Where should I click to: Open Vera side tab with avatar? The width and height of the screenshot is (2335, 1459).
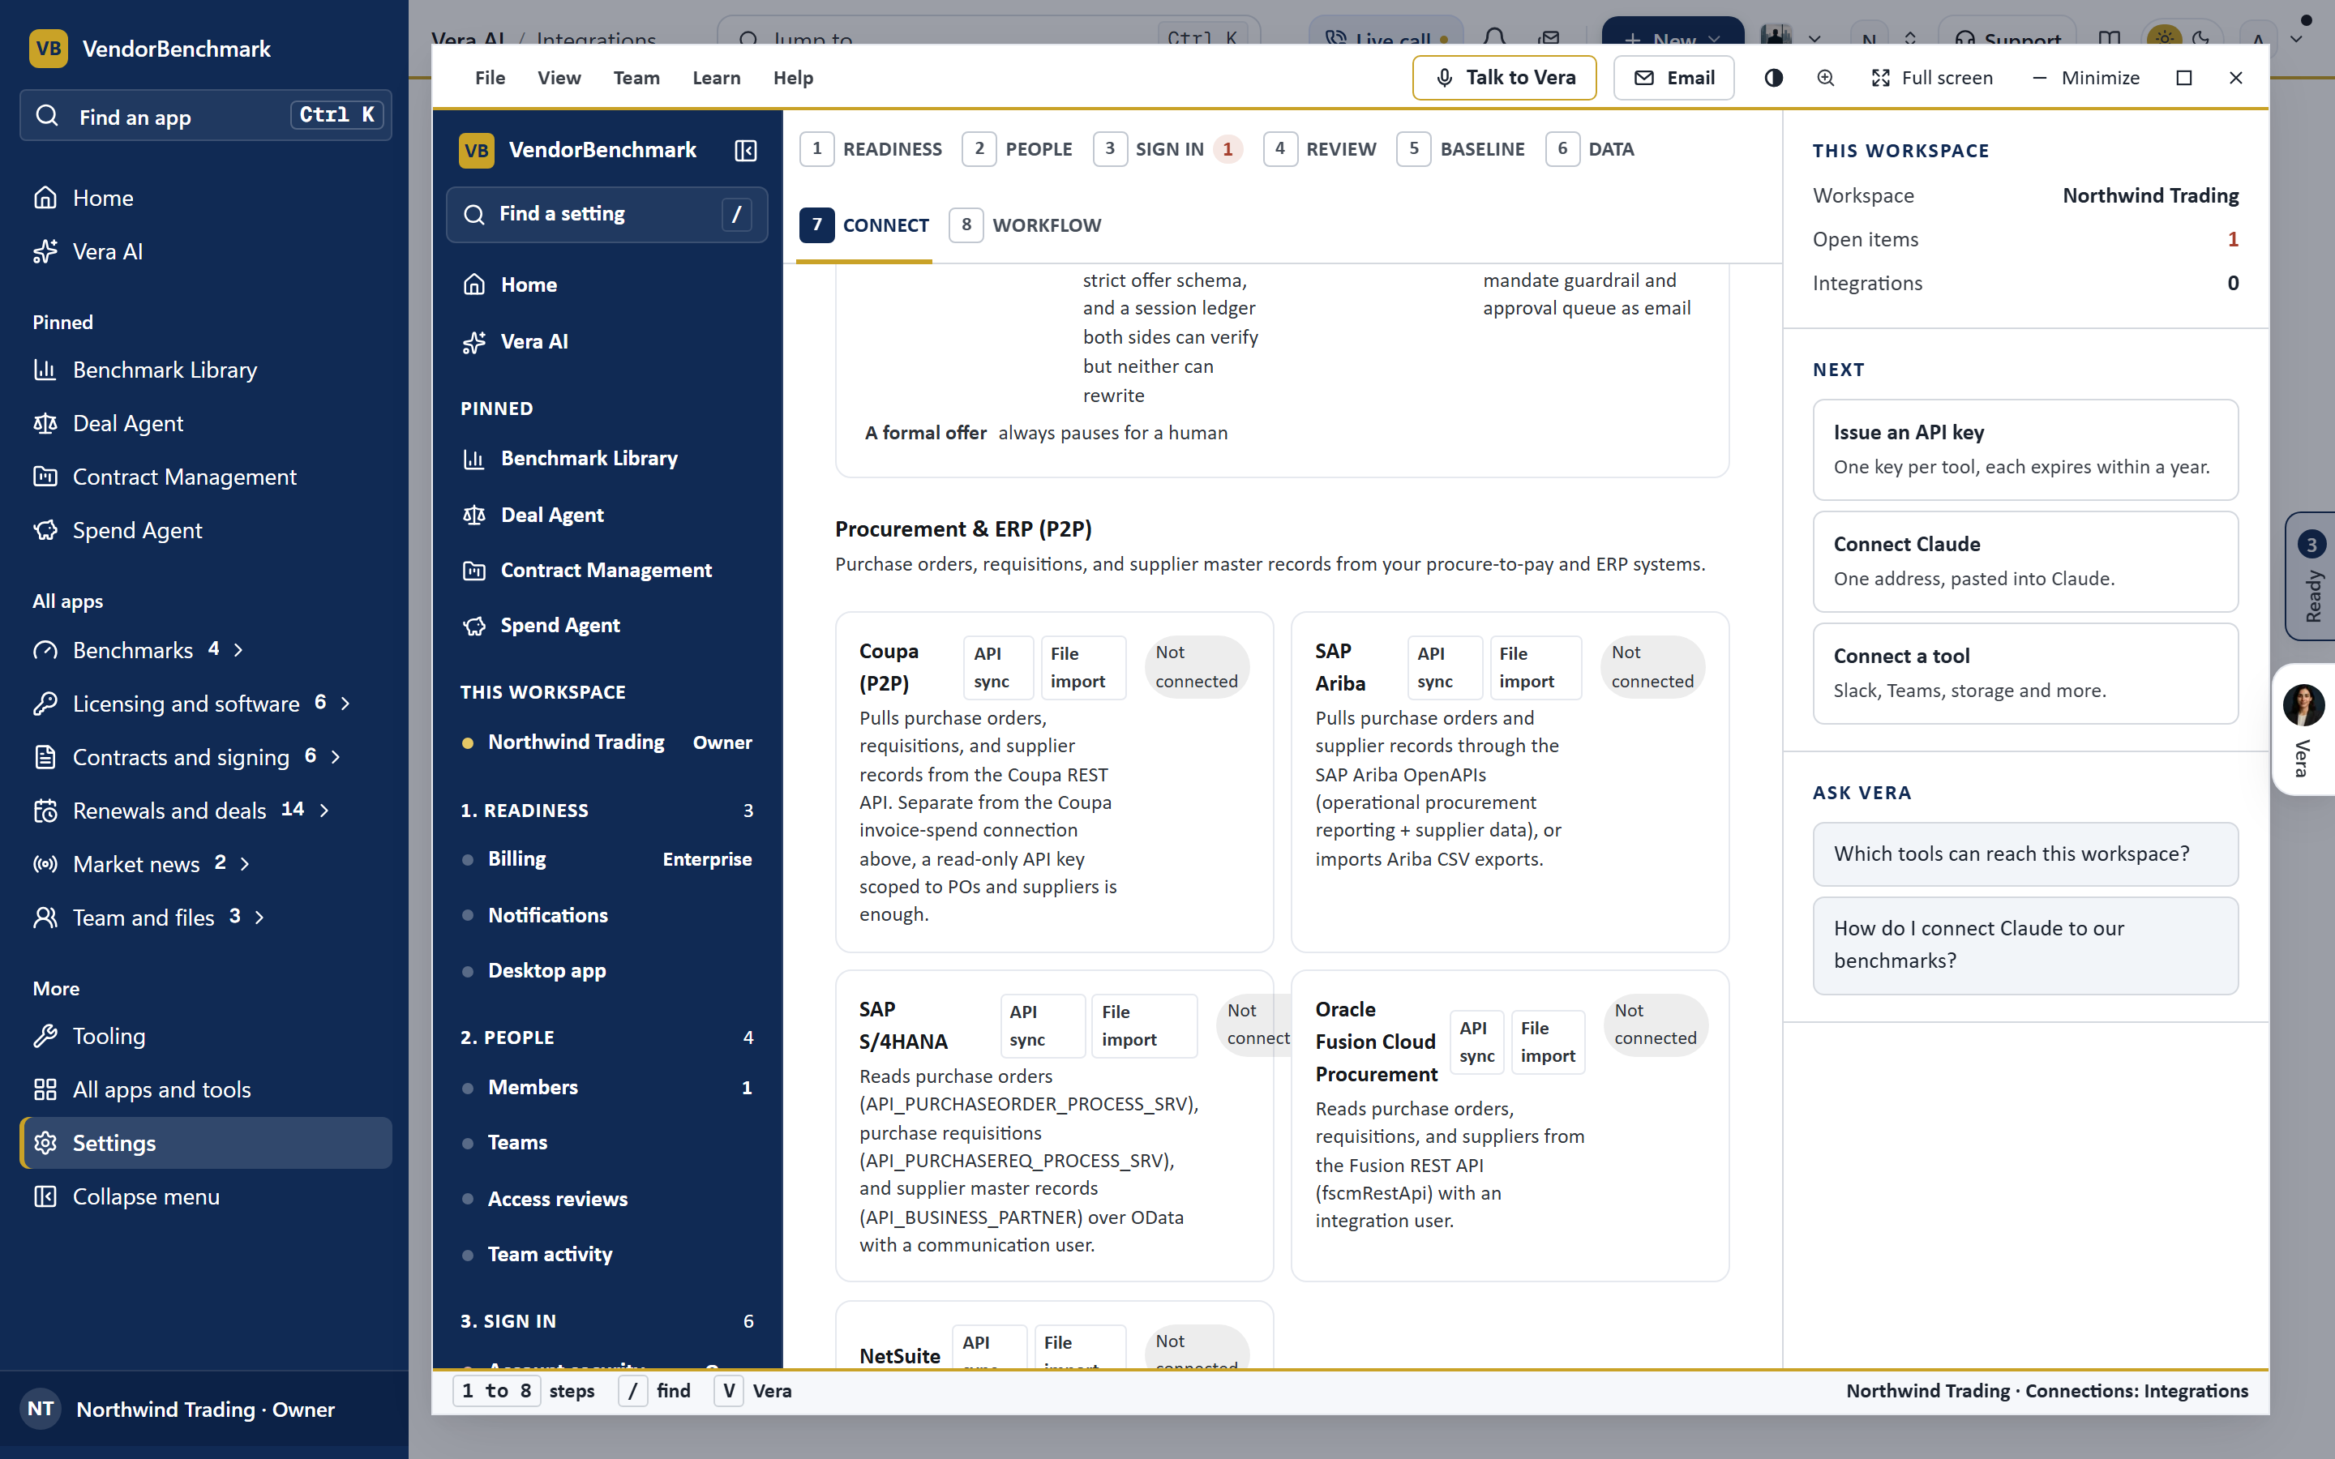(x=2304, y=729)
